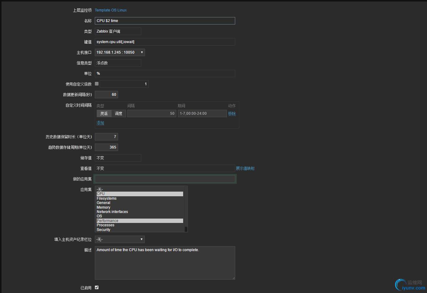Select Memory in the applications list
The image size is (427, 293).
tap(140, 207)
